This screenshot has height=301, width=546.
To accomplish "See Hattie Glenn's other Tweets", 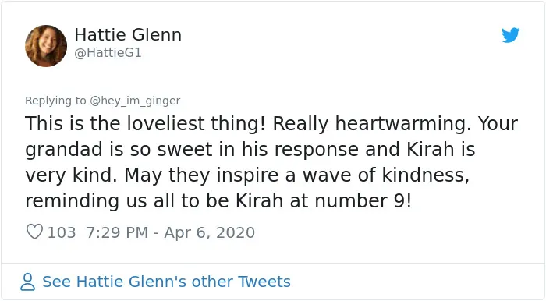I will 166,282.
